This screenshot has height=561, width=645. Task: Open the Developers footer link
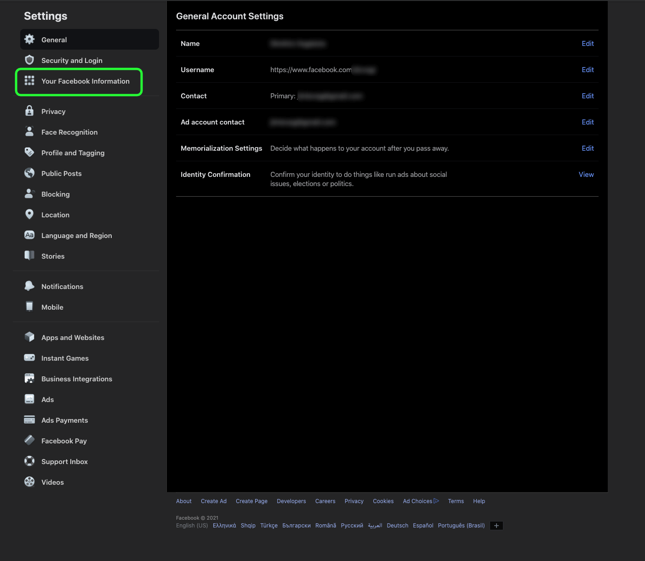(x=291, y=501)
